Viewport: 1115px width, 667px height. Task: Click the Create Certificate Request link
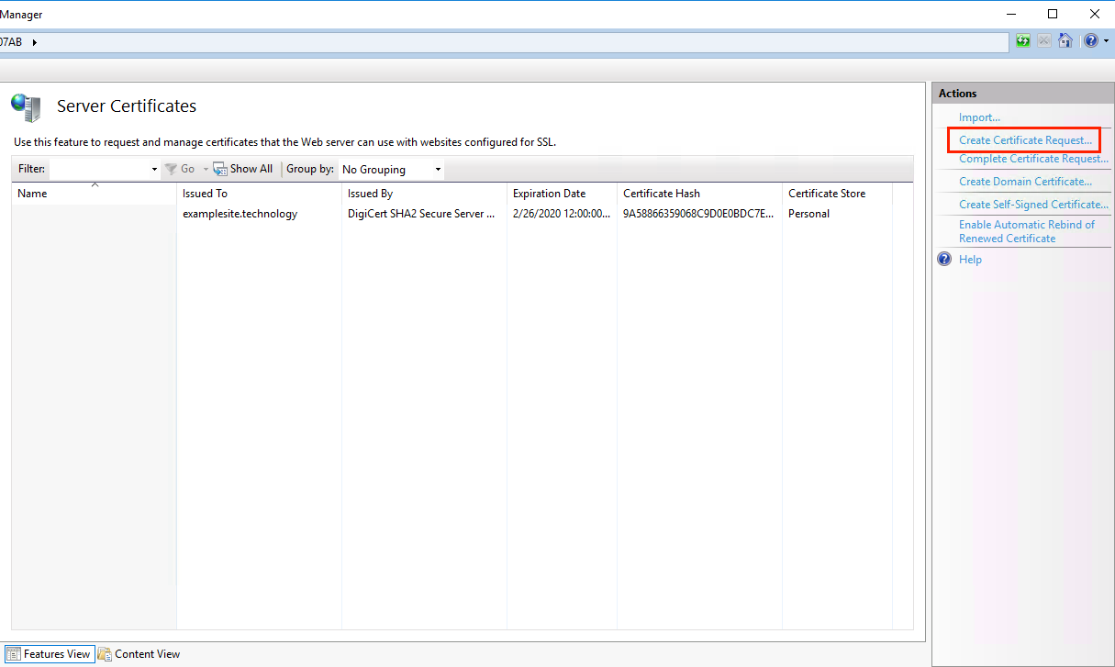[x=1025, y=140]
